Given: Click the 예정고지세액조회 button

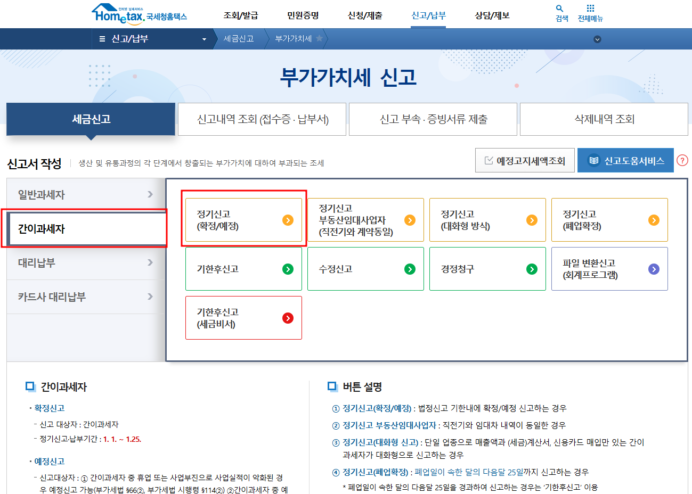Looking at the screenshot, I should point(525,160).
